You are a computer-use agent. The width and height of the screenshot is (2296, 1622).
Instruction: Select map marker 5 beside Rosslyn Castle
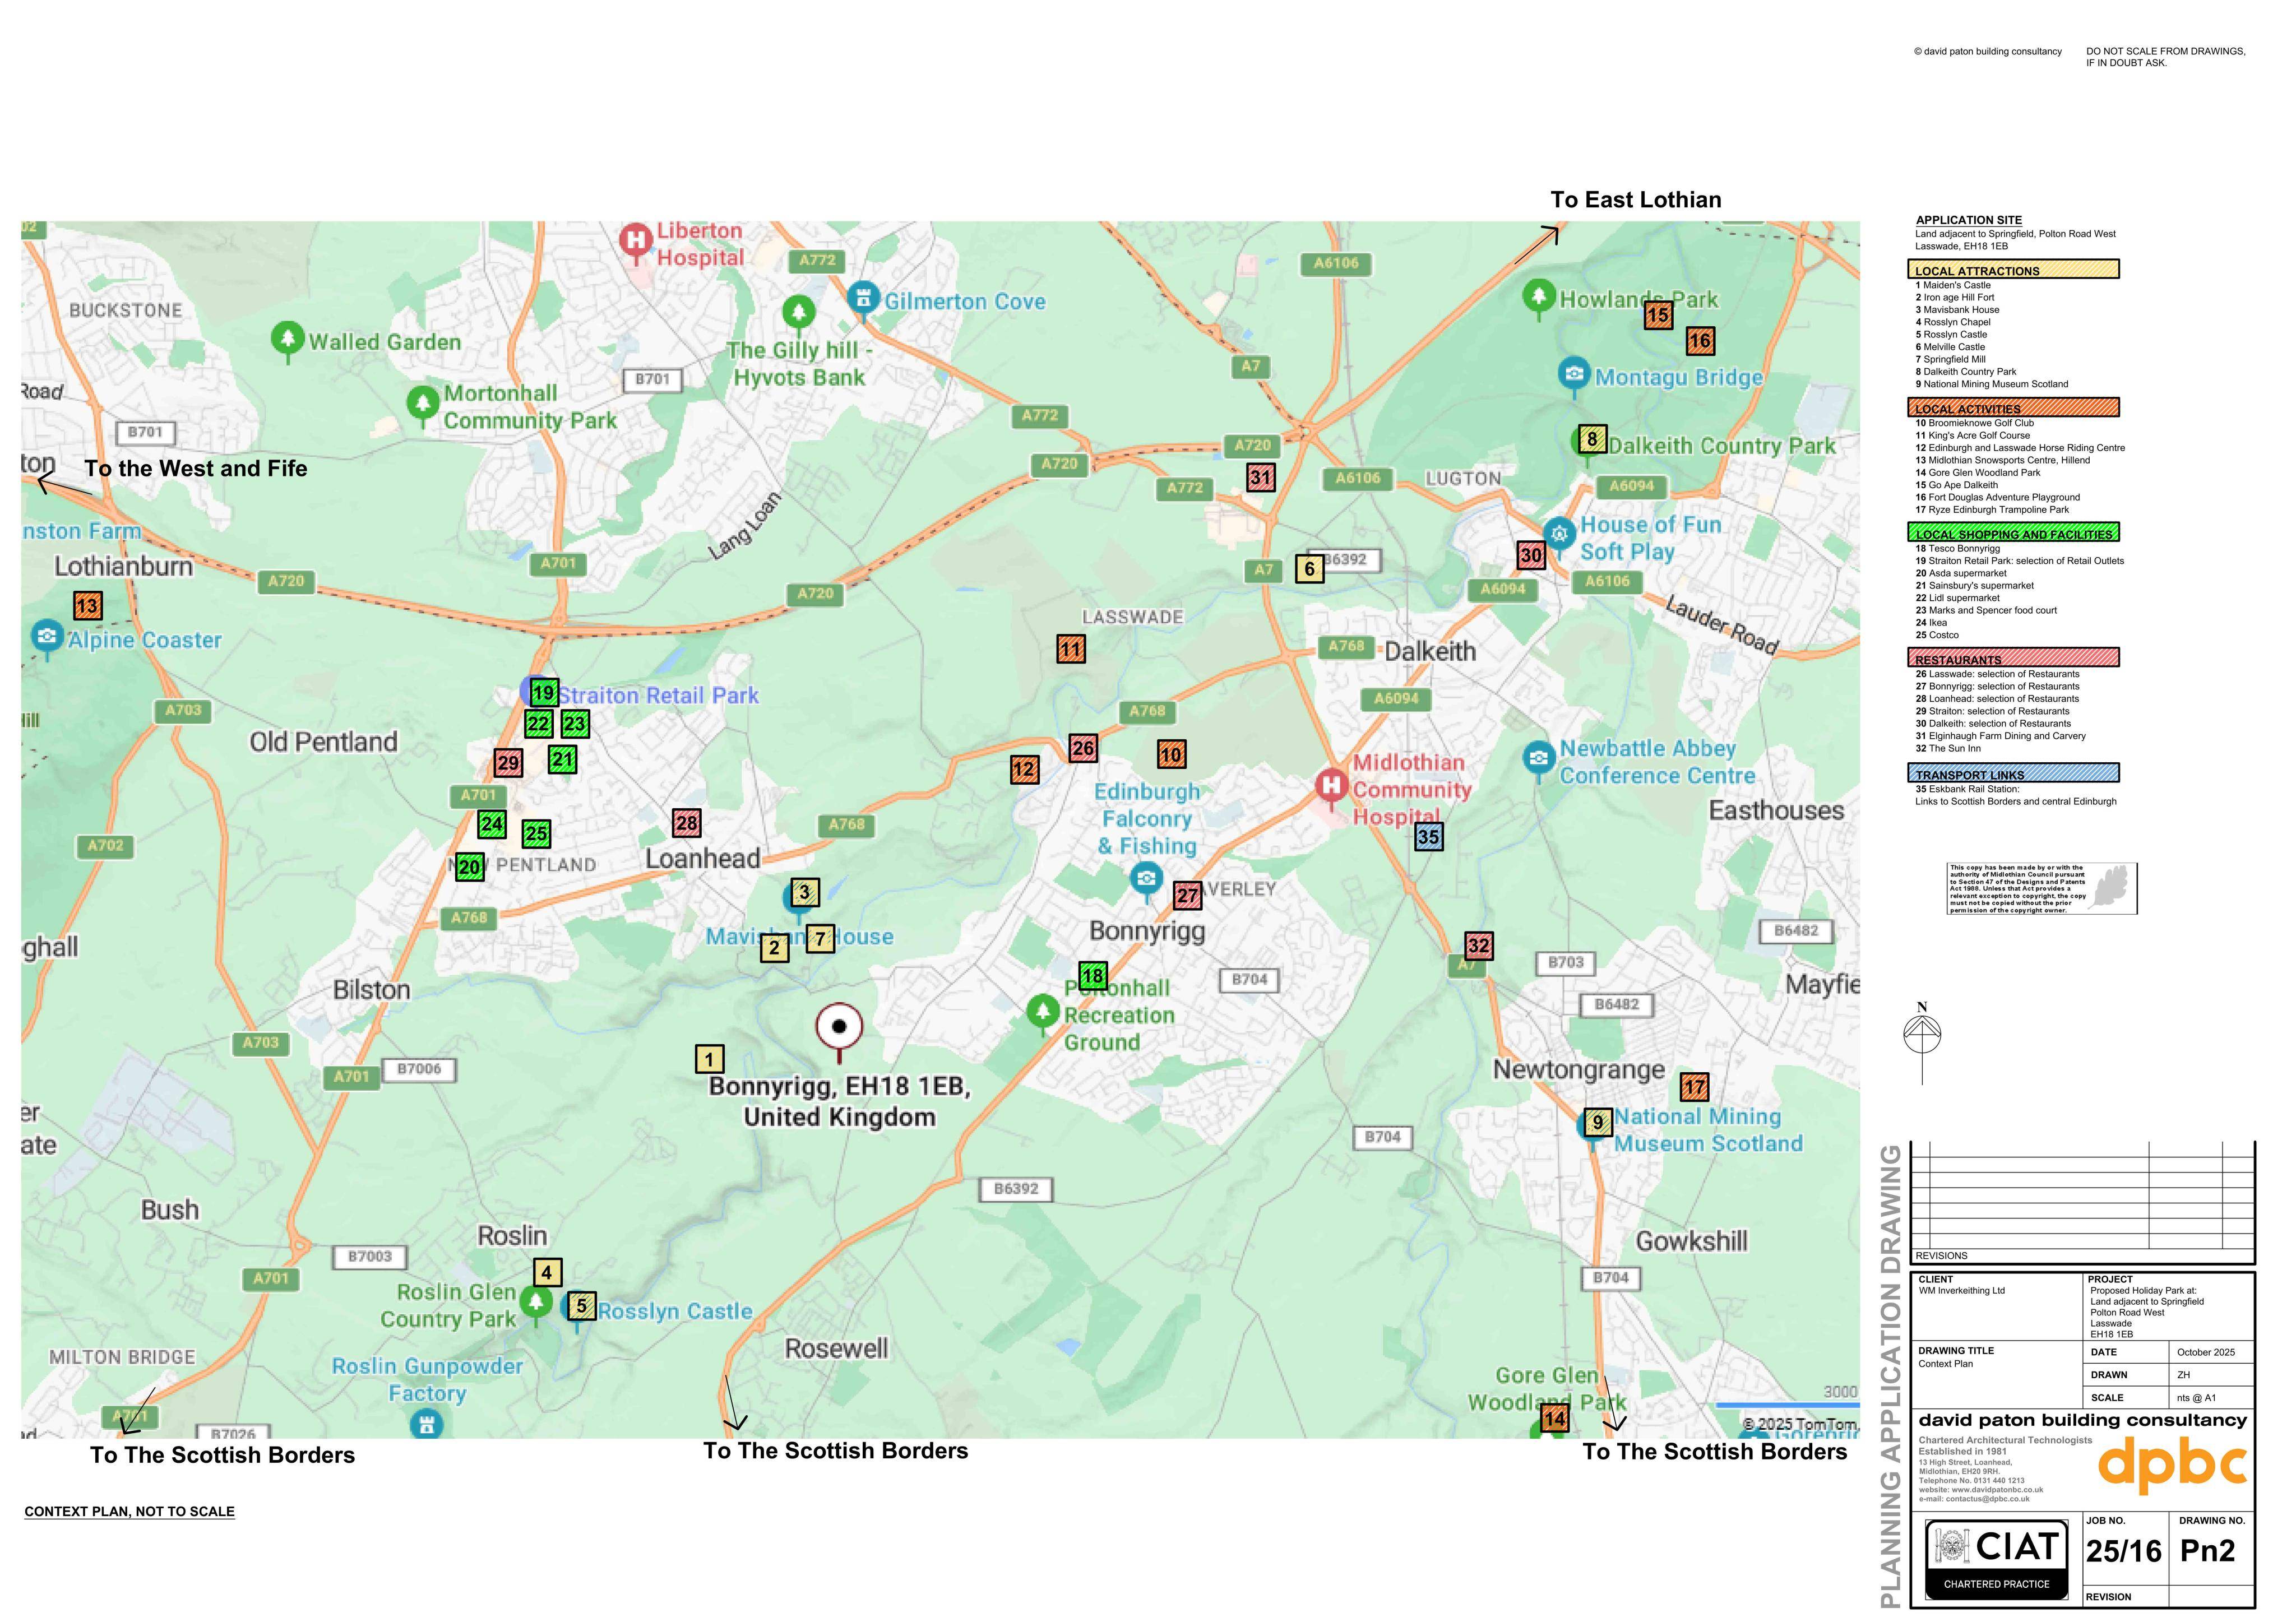(x=582, y=1306)
